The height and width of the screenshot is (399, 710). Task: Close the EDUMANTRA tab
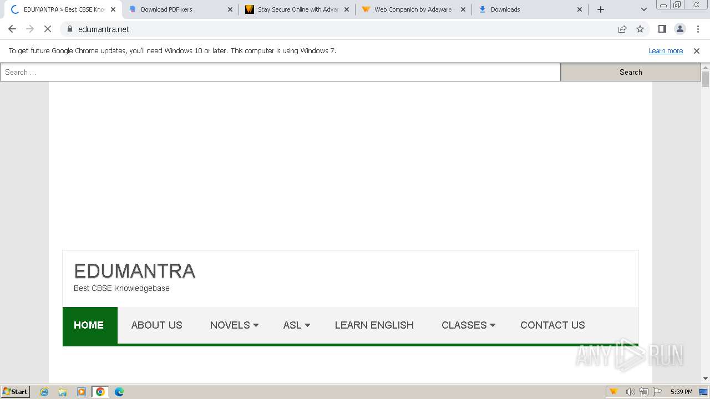[113, 9]
